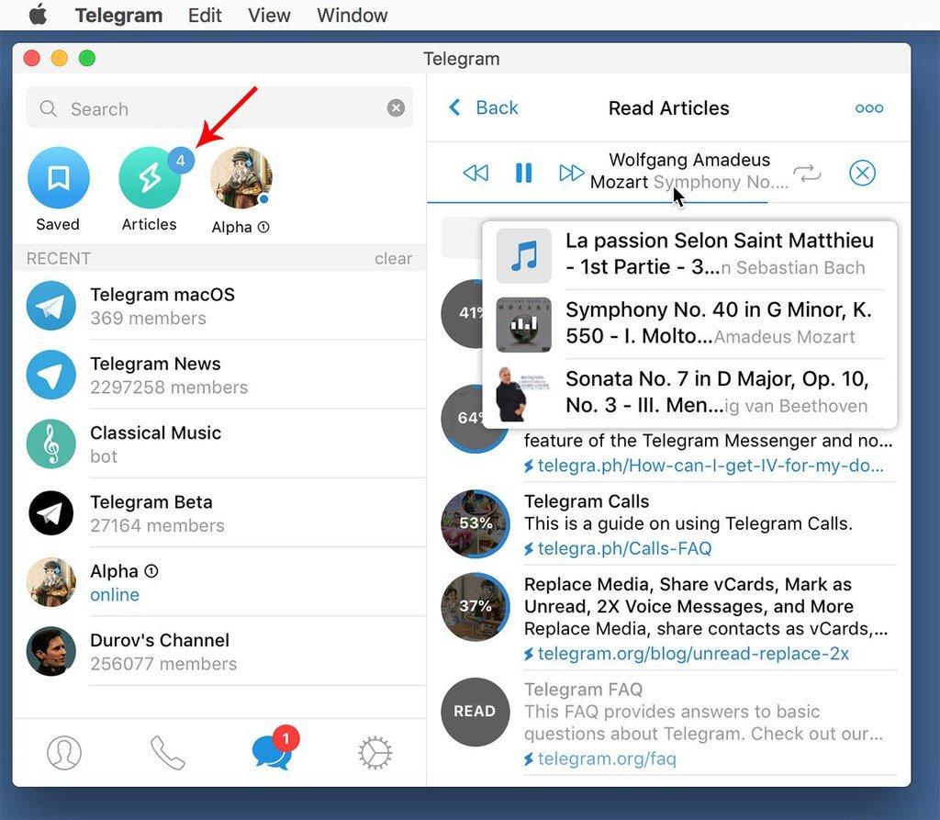Click Classical Music treble clef avatar
Screen dimensions: 940x820
coord(51,444)
